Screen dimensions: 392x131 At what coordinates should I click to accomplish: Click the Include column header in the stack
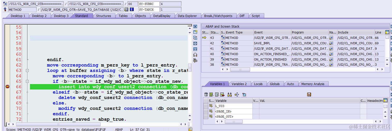click(x=356, y=32)
